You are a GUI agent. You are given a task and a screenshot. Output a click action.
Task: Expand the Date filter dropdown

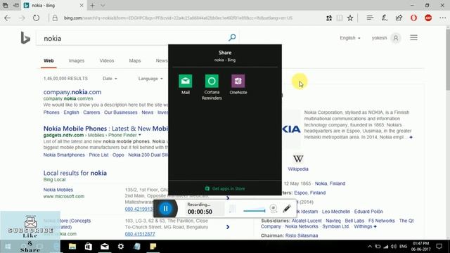pos(110,78)
